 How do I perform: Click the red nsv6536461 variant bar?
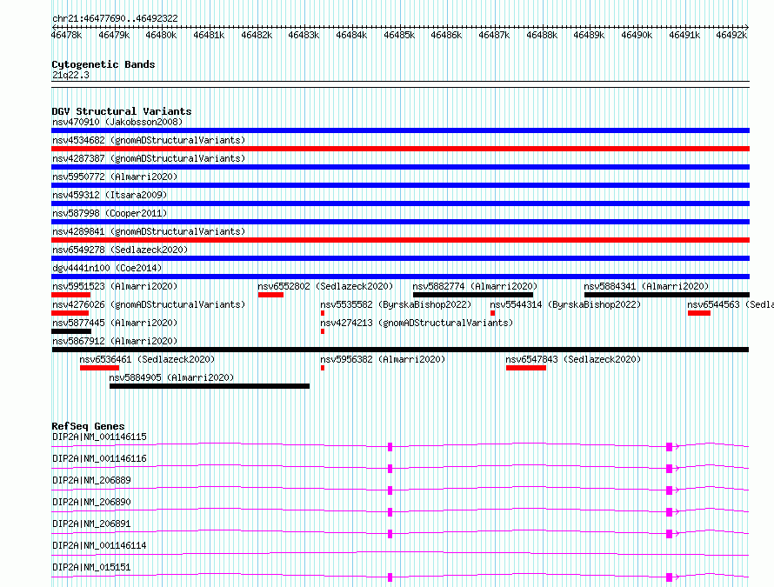tap(99, 368)
